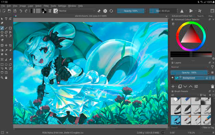
Task: Select the Line tool
Action: tap(6, 28)
